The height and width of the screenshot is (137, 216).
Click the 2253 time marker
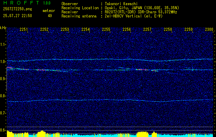coord(65,29)
